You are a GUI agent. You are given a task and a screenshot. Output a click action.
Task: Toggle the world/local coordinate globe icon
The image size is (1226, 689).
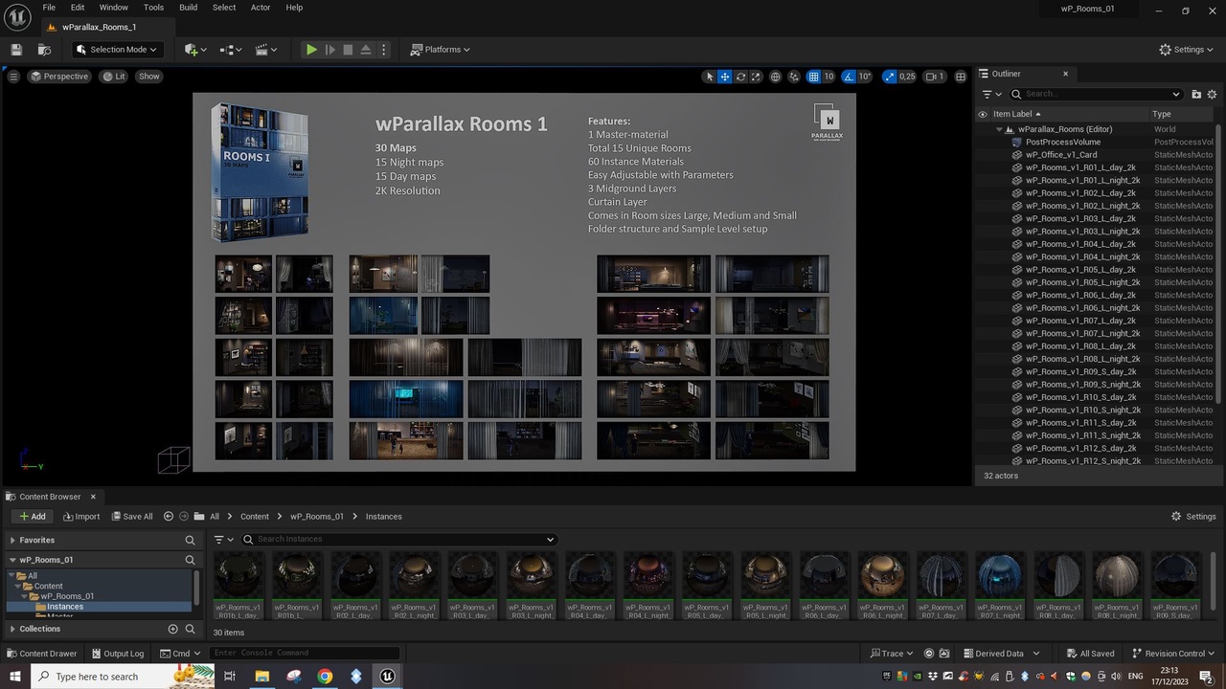[776, 77]
